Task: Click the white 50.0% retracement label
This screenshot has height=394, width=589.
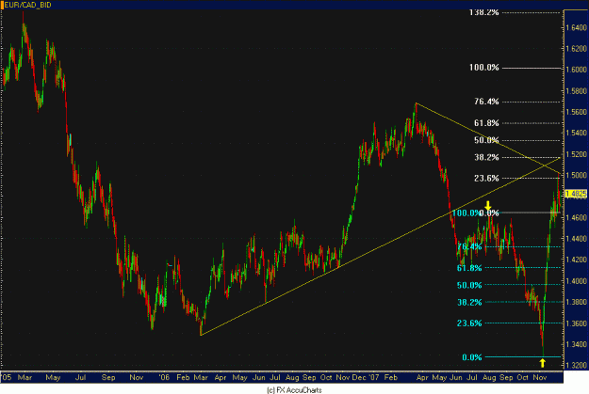Action: pyautogui.click(x=486, y=140)
